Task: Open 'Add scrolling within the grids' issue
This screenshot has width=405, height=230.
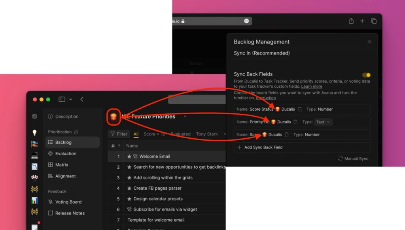Action: pos(163,177)
